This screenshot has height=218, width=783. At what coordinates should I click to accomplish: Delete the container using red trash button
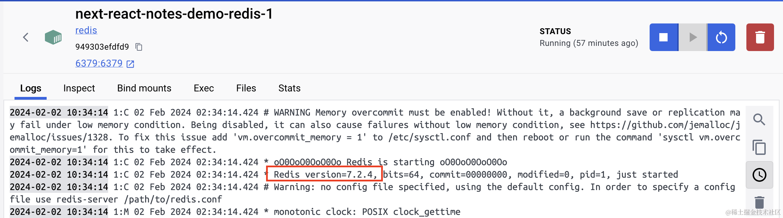point(760,37)
